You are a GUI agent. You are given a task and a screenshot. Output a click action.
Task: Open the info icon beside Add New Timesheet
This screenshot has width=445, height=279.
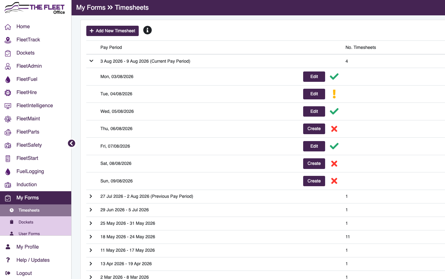[147, 30]
